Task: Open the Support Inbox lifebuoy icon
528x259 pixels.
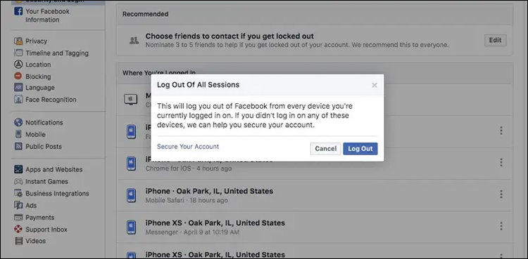Action: (x=18, y=230)
